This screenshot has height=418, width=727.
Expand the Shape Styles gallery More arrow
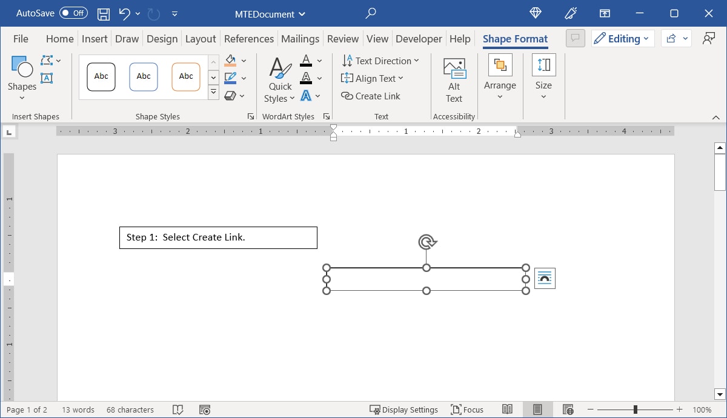tap(213, 92)
